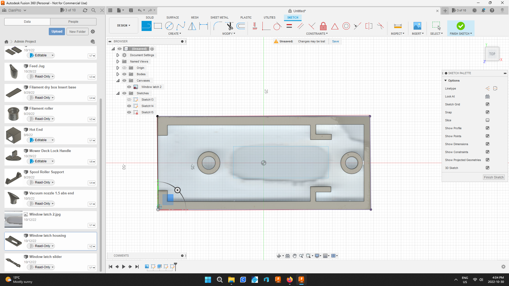Toggle Sketch Grid visibility

click(x=488, y=104)
